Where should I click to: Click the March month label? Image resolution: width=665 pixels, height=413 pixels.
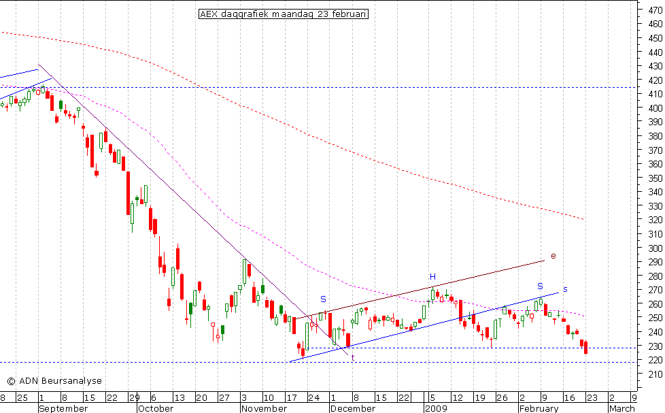point(621,408)
